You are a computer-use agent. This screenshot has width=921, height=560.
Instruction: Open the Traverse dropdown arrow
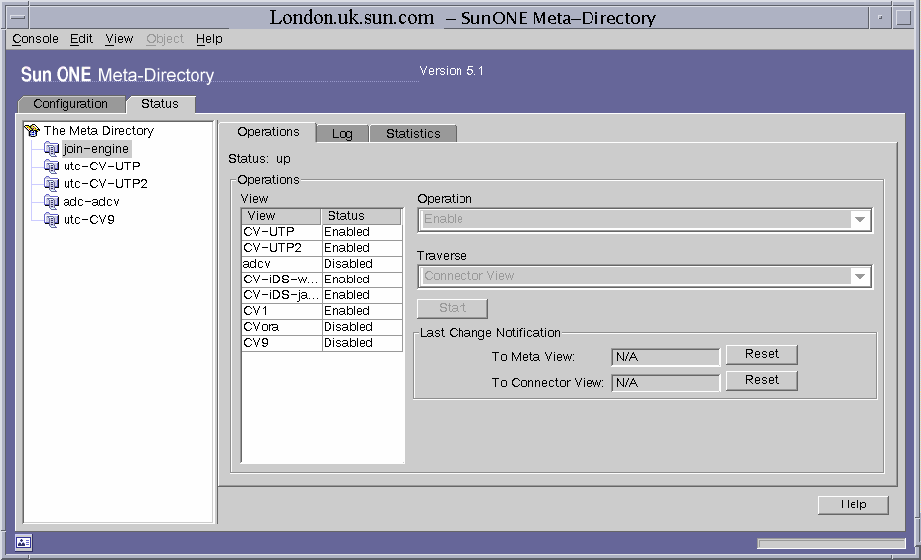(859, 277)
